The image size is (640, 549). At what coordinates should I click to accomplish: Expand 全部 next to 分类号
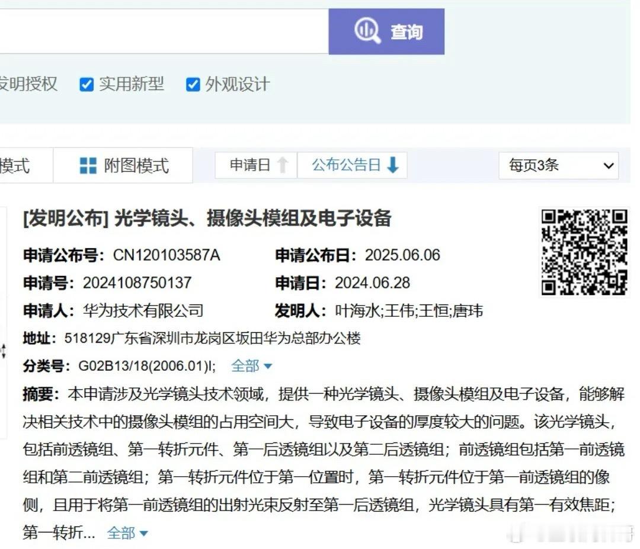[251, 366]
